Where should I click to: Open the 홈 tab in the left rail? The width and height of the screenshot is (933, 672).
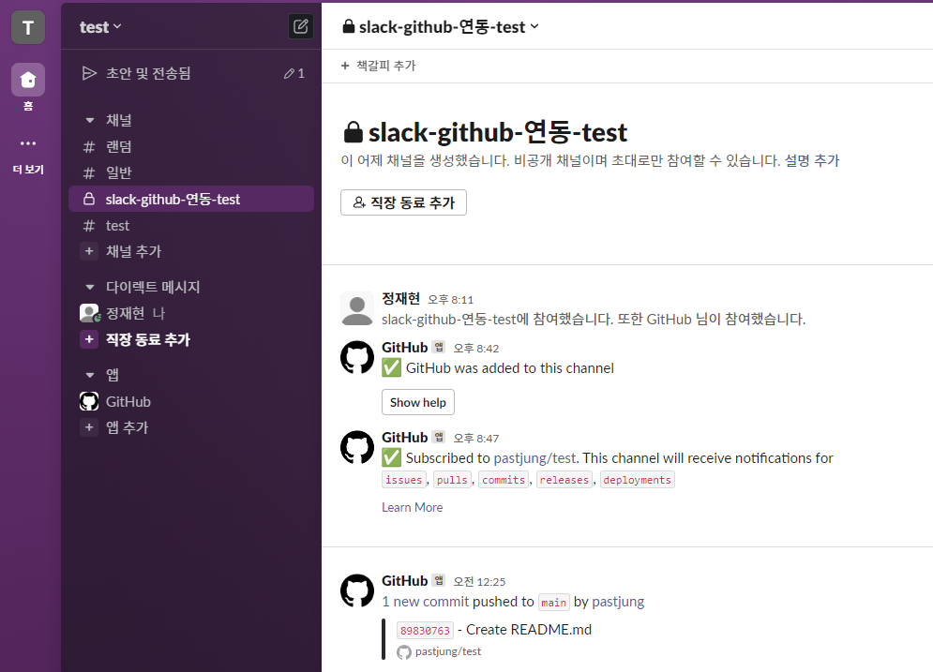click(x=27, y=80)
